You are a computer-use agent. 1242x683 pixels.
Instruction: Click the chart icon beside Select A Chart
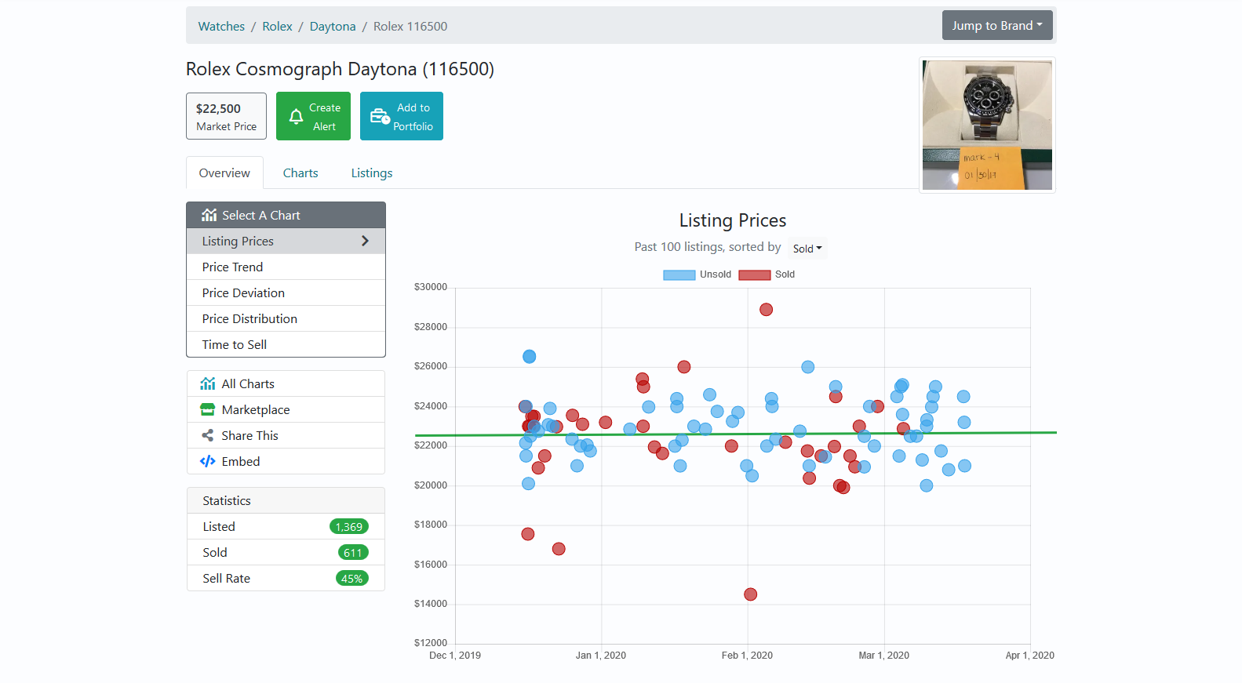tap(209, 215)
